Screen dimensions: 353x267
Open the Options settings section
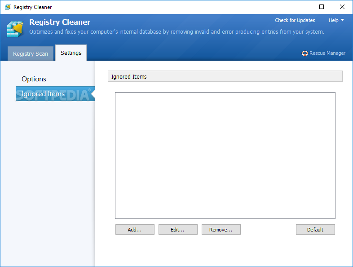coord(34,79)
